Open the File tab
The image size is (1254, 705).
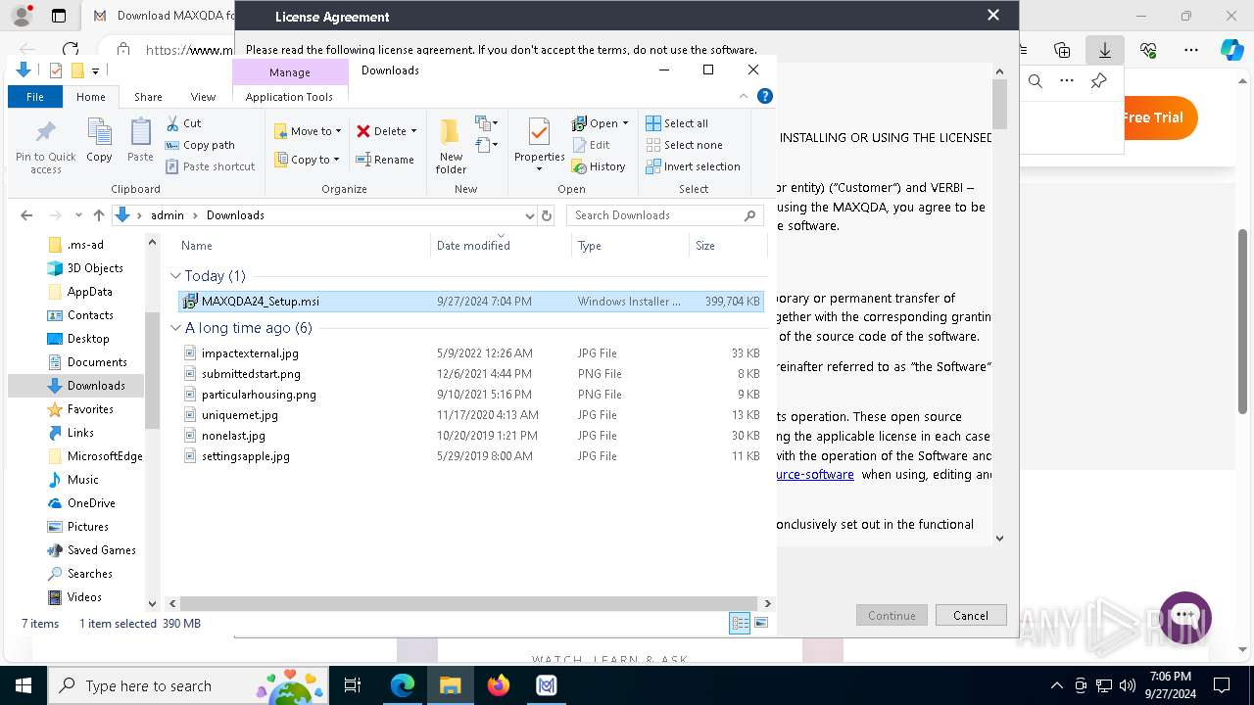click(35, 97)
